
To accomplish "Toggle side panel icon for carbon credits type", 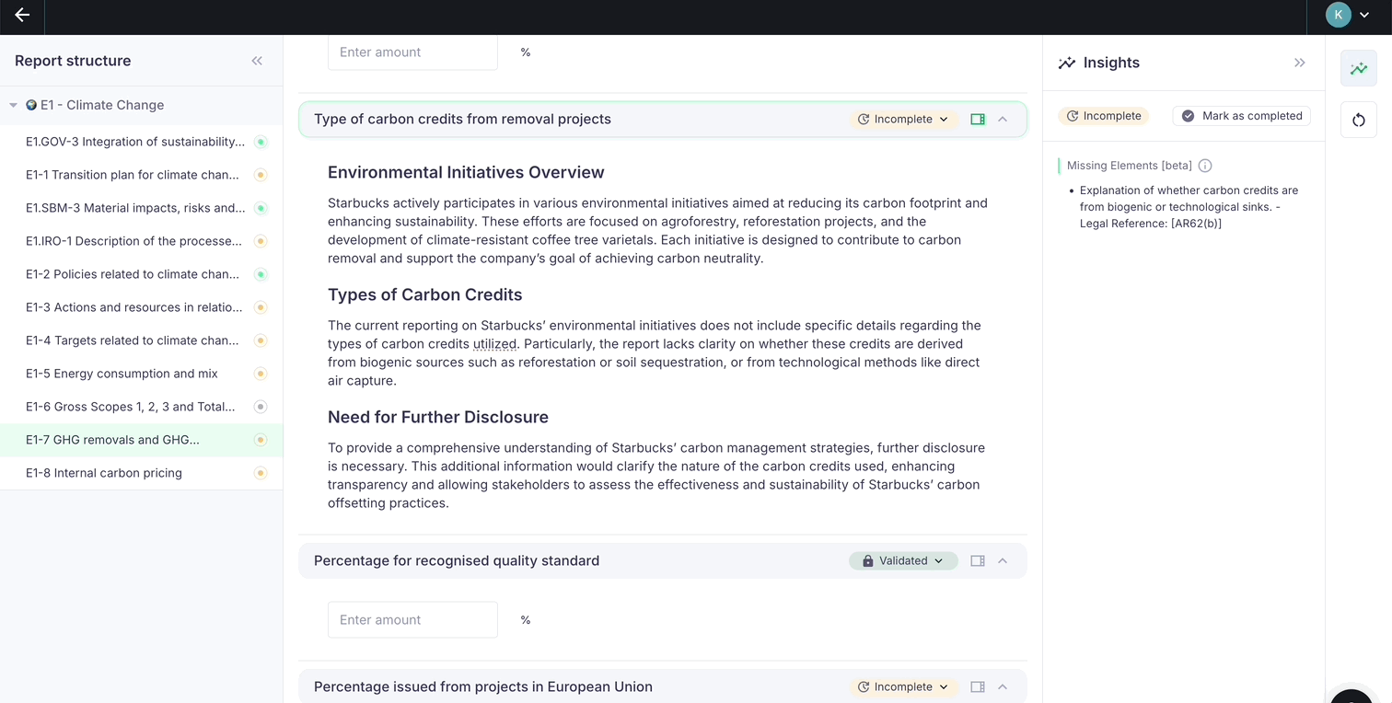I will pyautogui.click(x=978, y=120).
